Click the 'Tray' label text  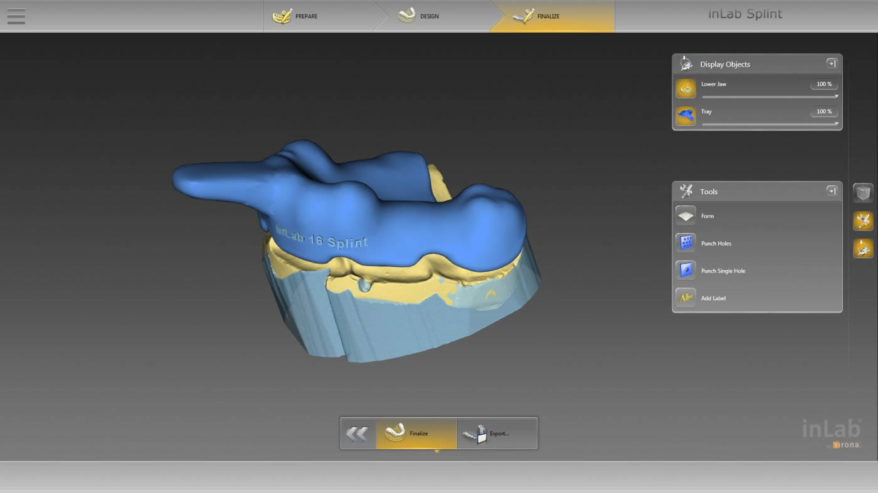click(x=706, y=112)
